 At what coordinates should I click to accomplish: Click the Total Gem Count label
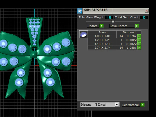(x=127, y=17)
